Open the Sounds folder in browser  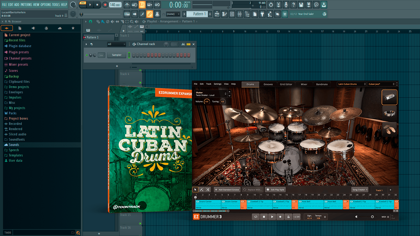14,145
